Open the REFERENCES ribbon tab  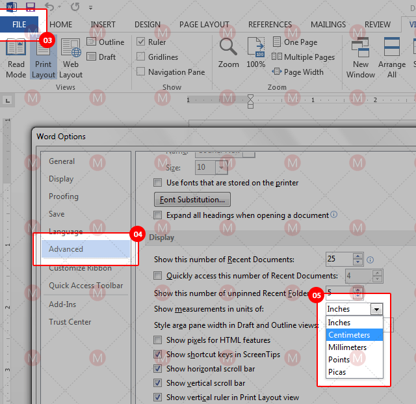pos(270,25)
